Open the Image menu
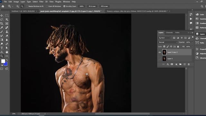The height and width of the screenshot is (116, 206). point(16,2)
